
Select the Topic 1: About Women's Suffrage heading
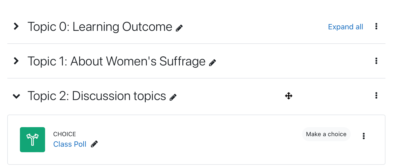point(116,61)
